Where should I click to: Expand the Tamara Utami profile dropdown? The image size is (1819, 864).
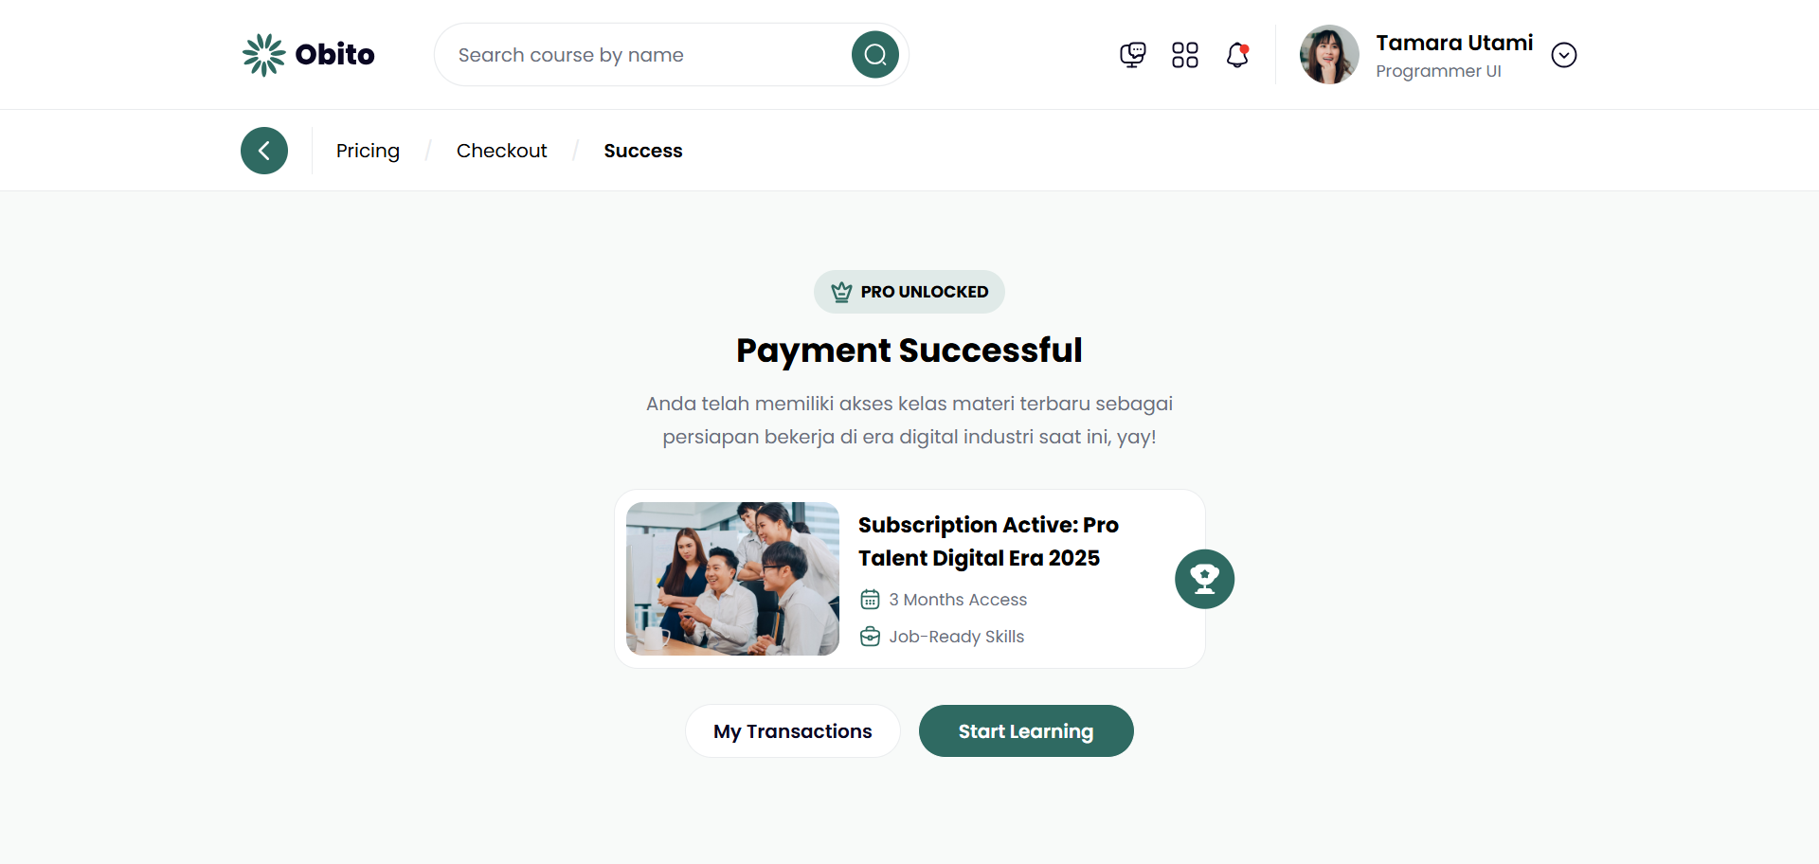[1563, 55]
